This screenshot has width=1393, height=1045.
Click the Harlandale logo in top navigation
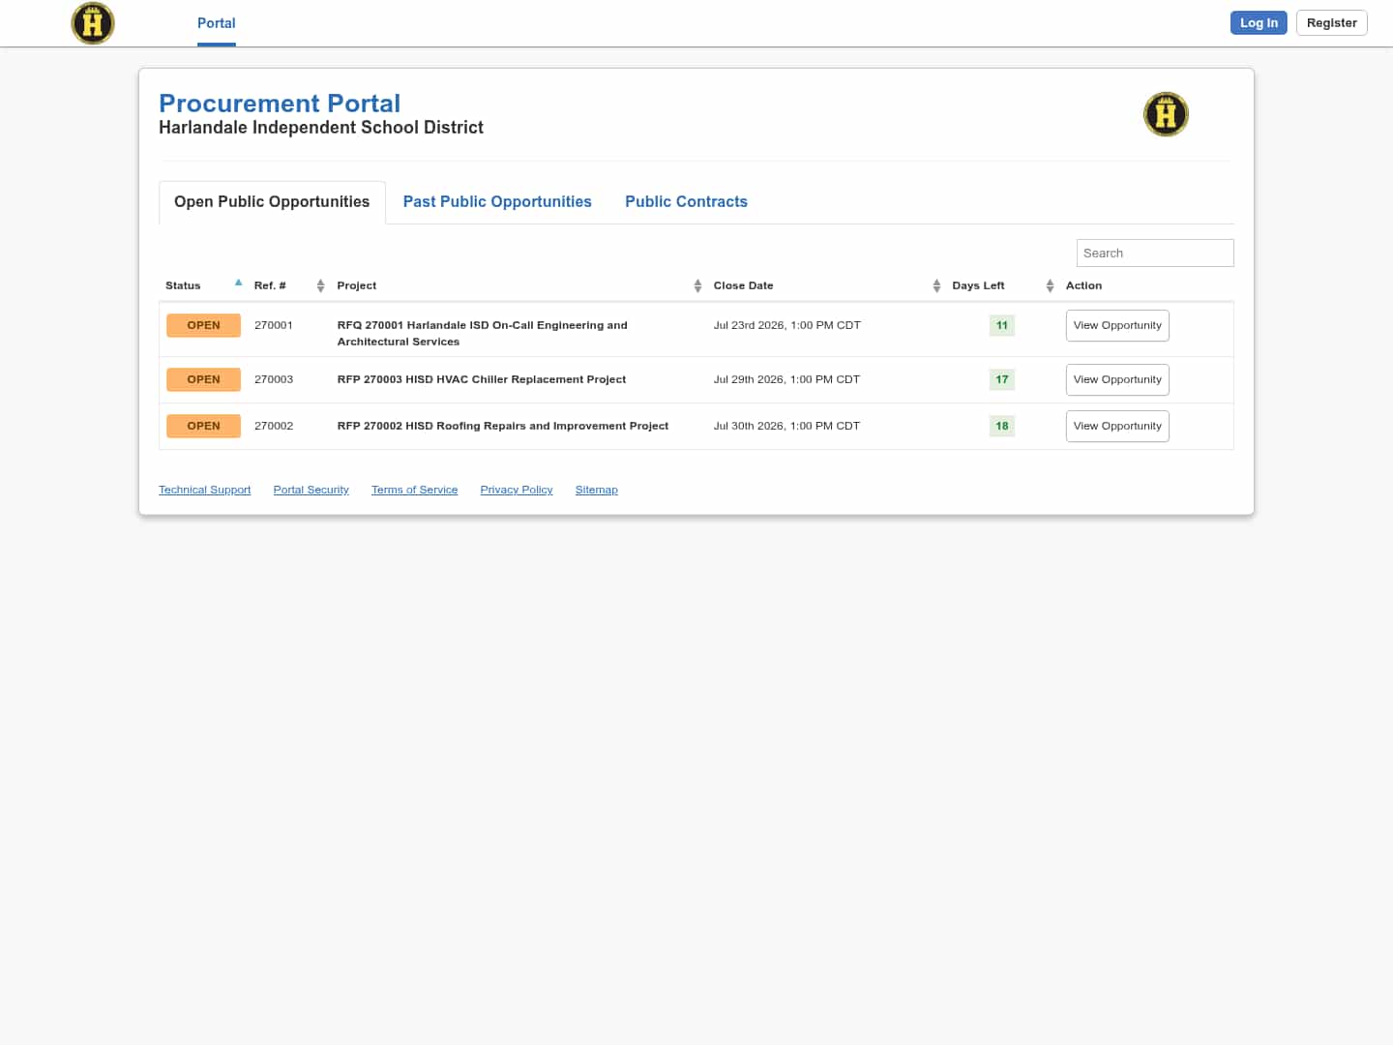coord(93,22)
